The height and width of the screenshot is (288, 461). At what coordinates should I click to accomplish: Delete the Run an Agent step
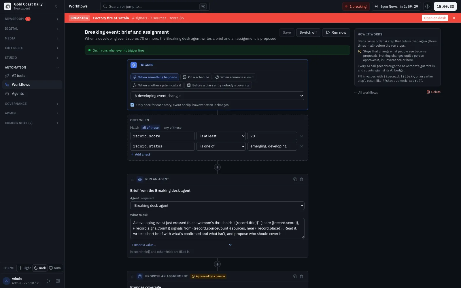point(302,179)
